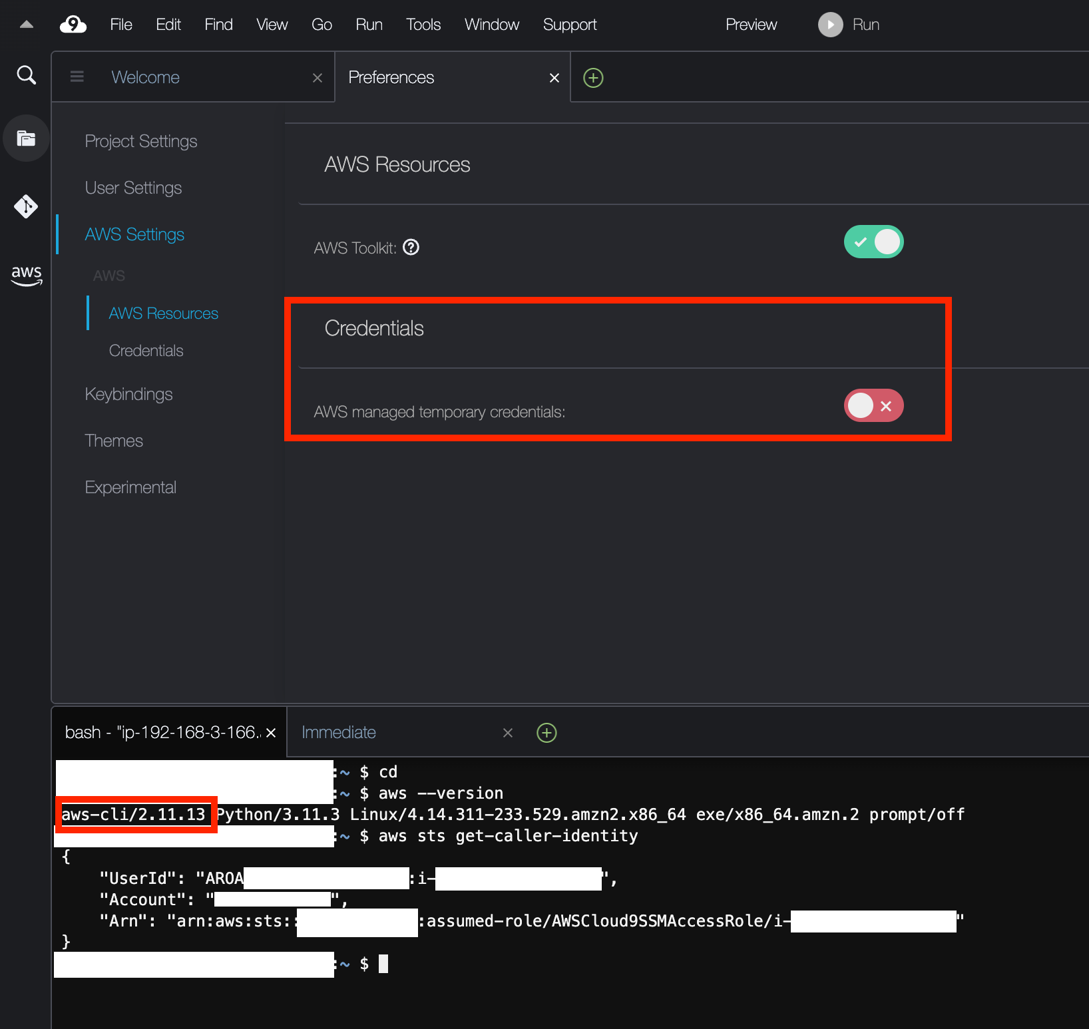Screen dimensions: 1089x1029
Task: Click the Cloud9 logo in the top bar
Action: [x=73, y=24]
